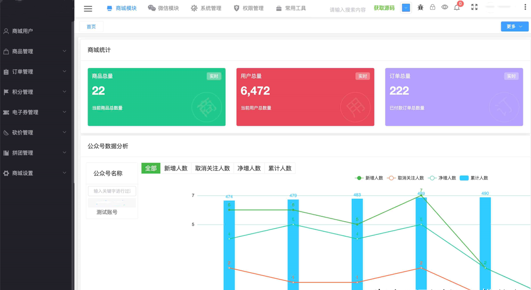This screenshot has width=531, height=290.
Task: Click the bug debug icon in the top bar
Action: click(420, 8)
